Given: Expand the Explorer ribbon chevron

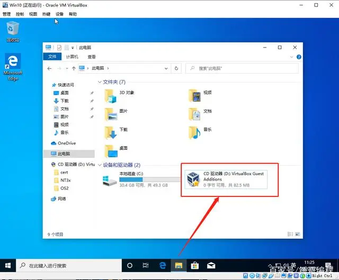Looking at the screenshot, I should tap(291, 57).
